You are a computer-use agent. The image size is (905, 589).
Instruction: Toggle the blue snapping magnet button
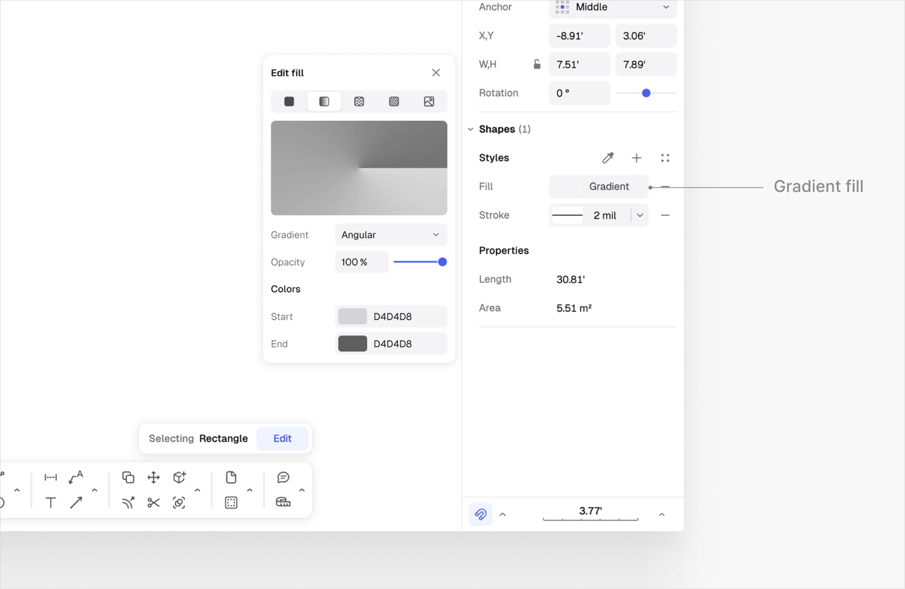click(x=480, y=514)
